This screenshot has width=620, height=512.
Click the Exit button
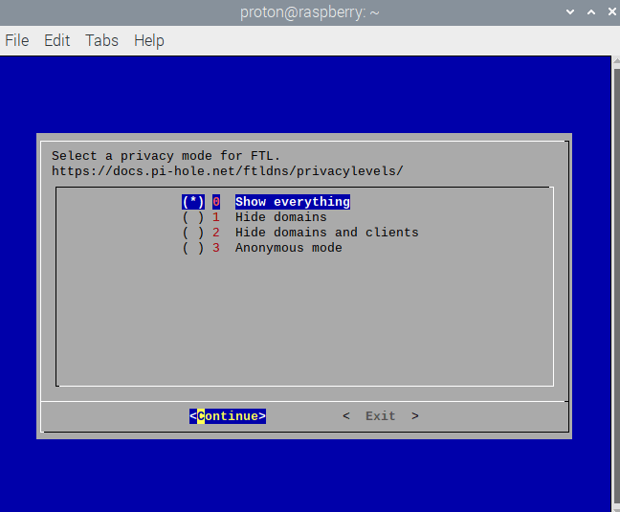pyautogui.click(x=381, y=416)
